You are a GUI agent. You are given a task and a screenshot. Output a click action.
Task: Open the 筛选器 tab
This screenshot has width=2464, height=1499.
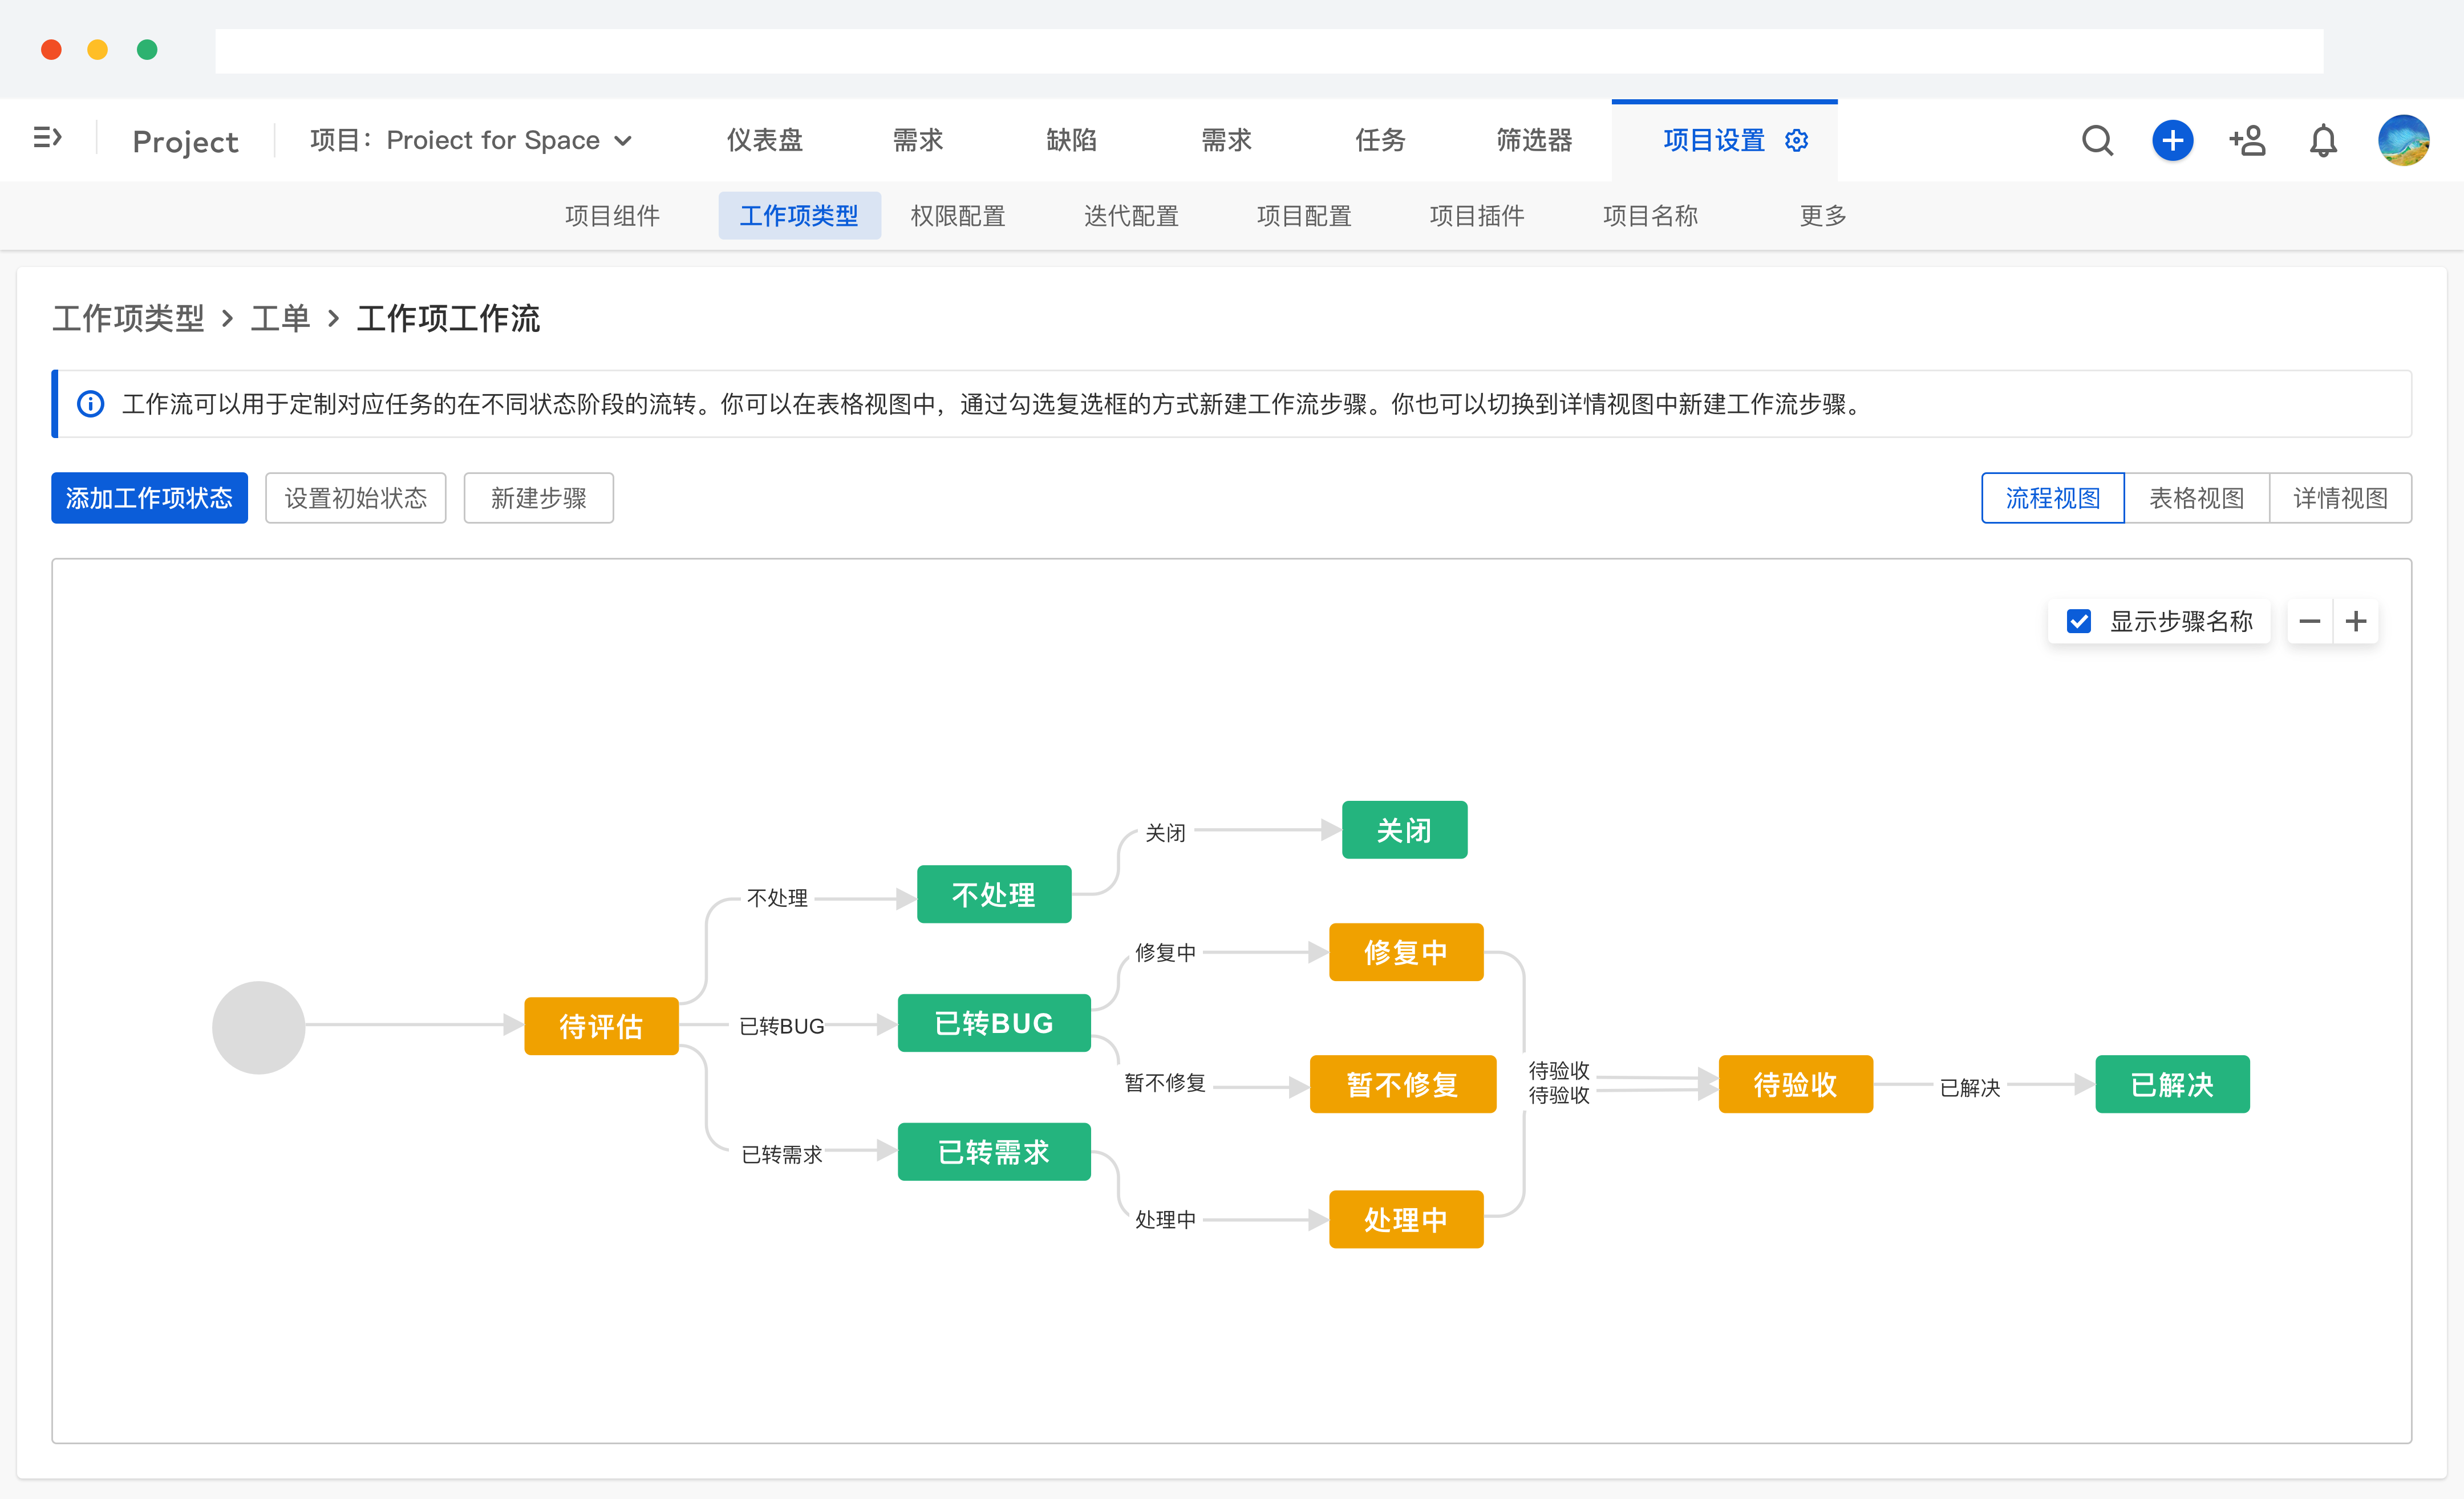click(1534, 140)
